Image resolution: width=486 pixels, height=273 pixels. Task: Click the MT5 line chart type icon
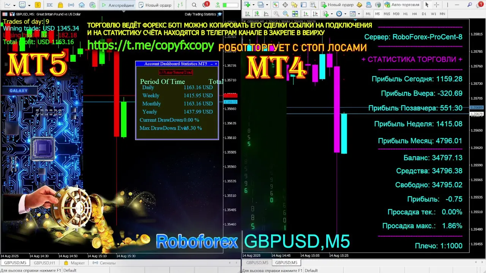(7, 5)
